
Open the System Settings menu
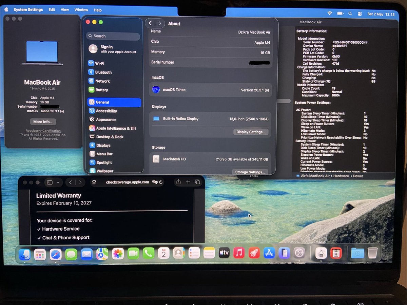coord(28,10)
